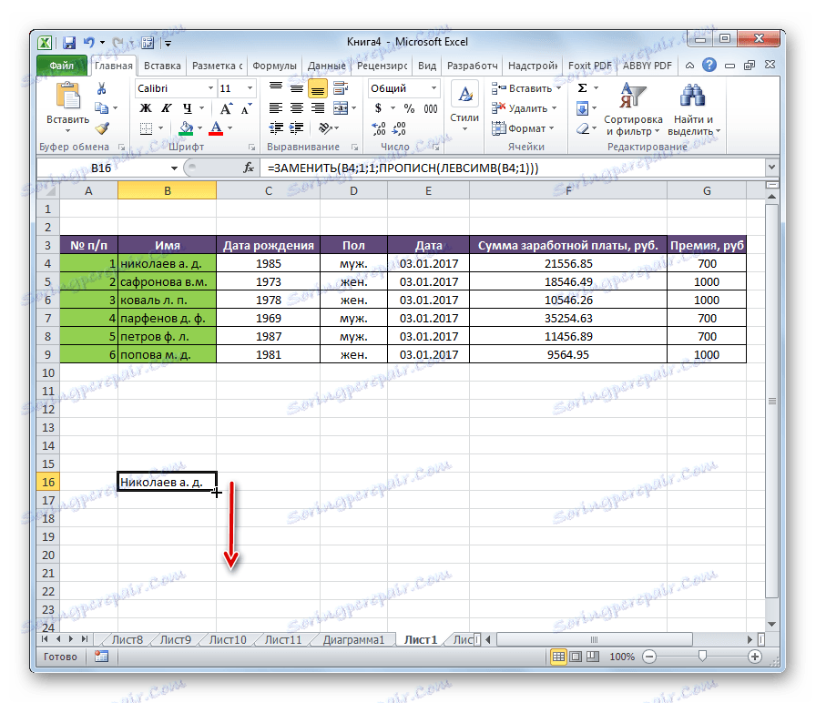816x703 pixels.
Task: Click the Cut scissors icon
Action: [101, 89]
